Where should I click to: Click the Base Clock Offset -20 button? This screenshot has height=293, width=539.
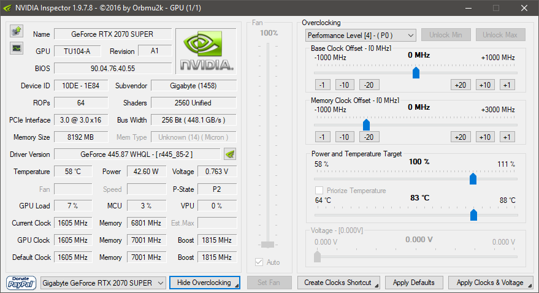[369, 85]
